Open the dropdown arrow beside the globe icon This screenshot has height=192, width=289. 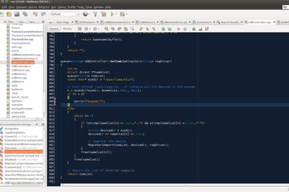(90, 14)
